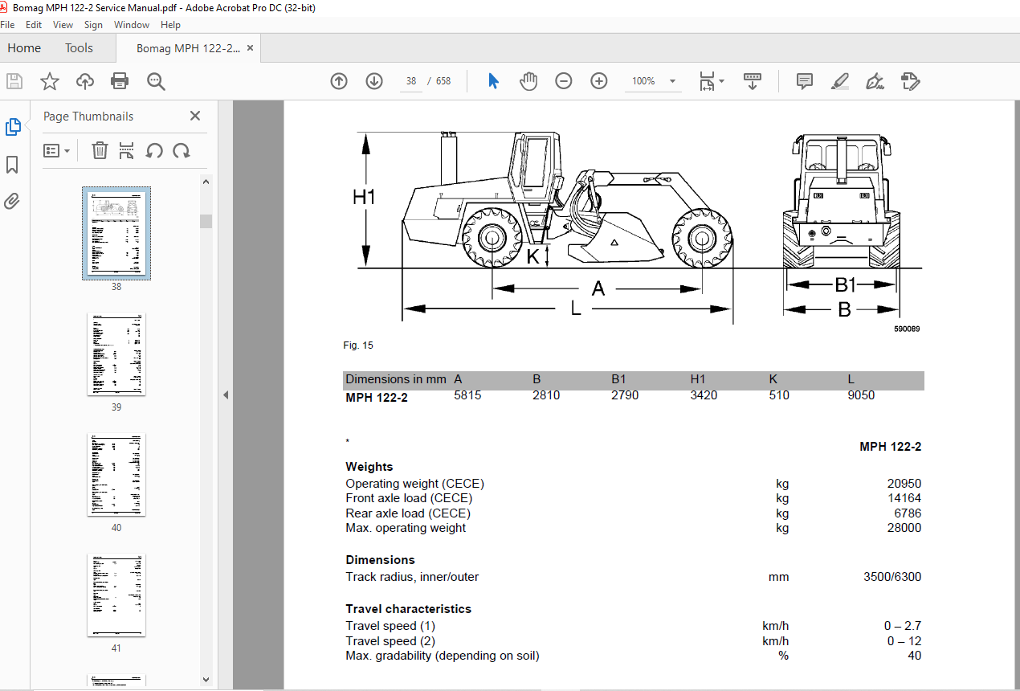
Task: Click 'Max. gradability (depending on soil)' text
Action: (x=443, y=656)
